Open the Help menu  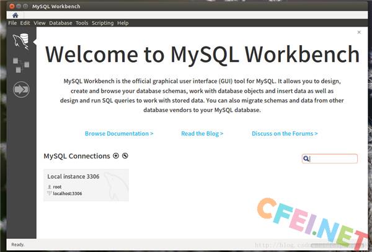[123, 23]
